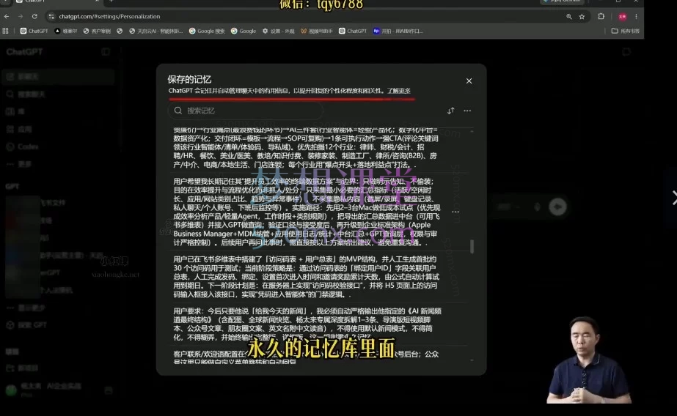Open the memory dialog's top more-options menu

click(x=467, y=111)
